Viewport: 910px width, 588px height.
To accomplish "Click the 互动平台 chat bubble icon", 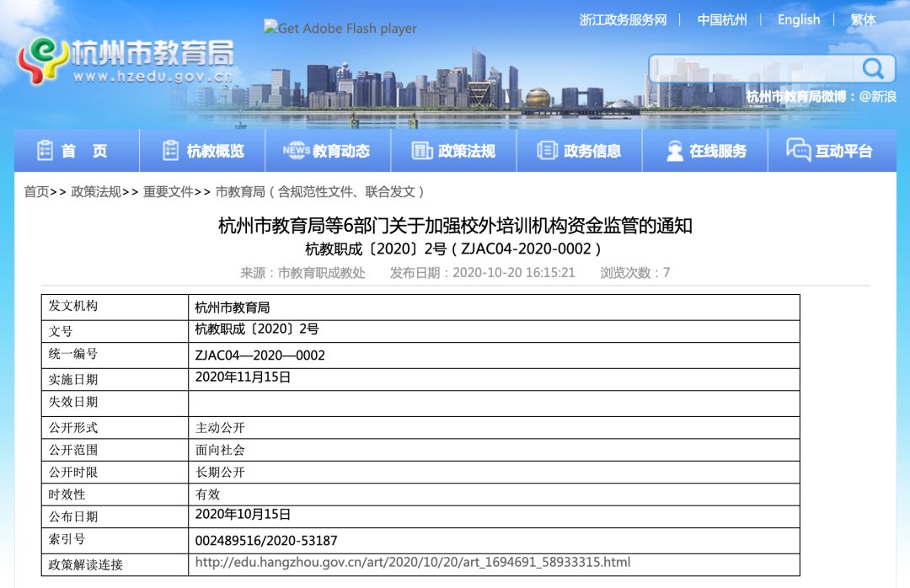I will coord(799,150).
